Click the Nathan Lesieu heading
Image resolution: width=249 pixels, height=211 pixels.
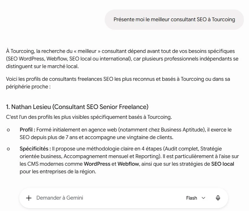click(x=77, y=107)
